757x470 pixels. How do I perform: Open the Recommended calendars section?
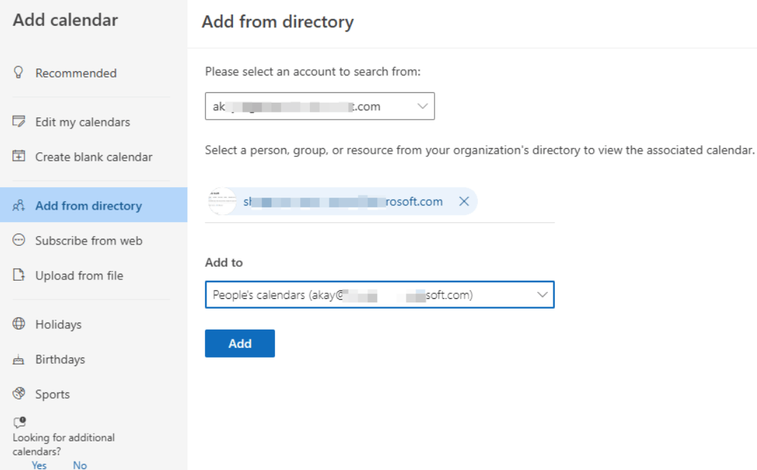pos(76,73)
